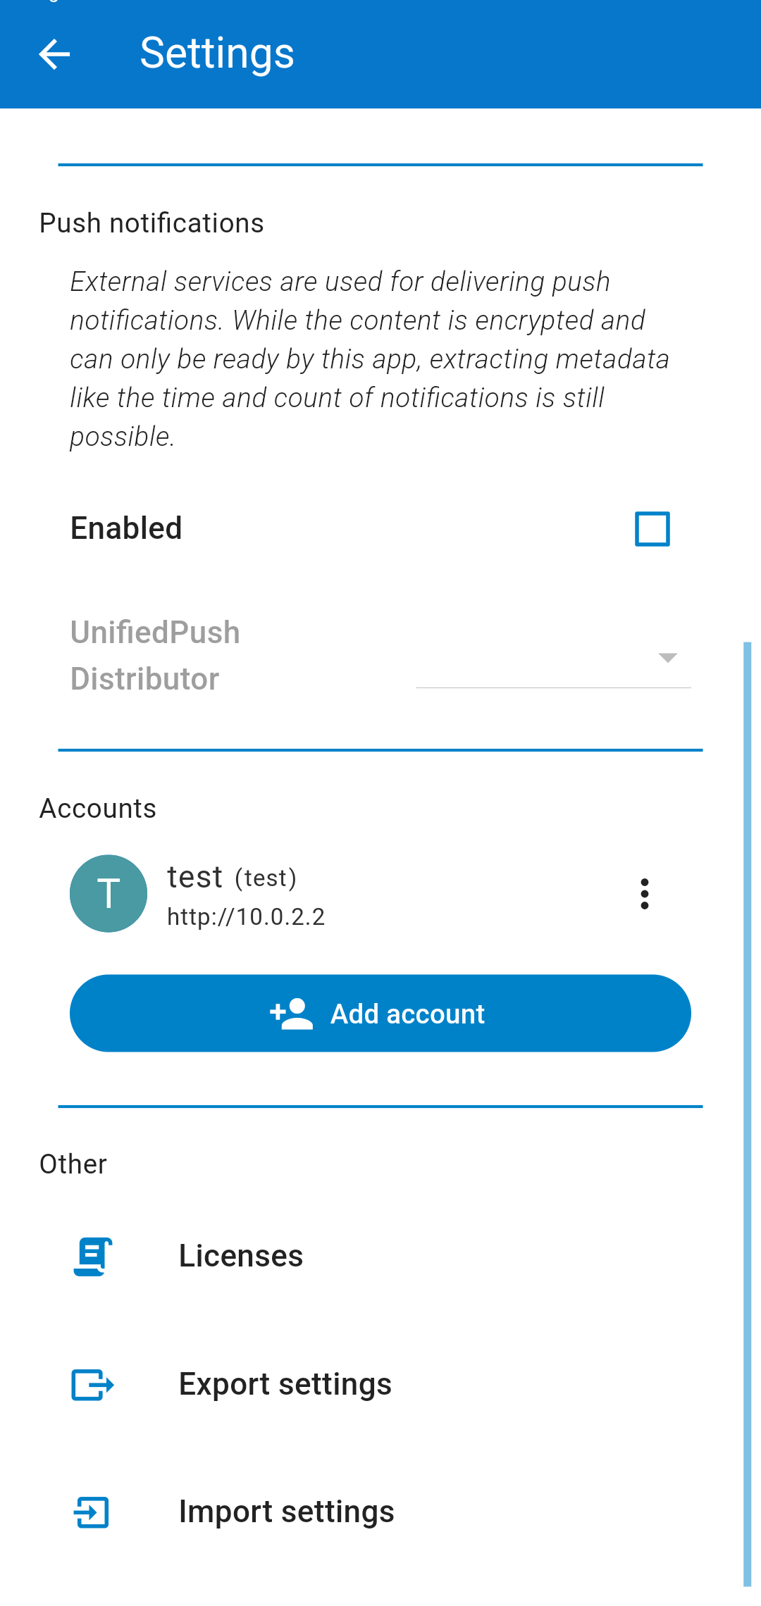The width and height of the screenshot is (761, 1606).
Task: Open the Licenses entry
Action: (380, 1256)
